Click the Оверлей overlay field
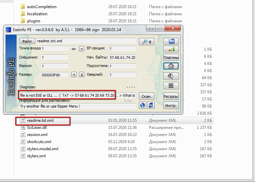255x182 pixels. pos(122,74)
